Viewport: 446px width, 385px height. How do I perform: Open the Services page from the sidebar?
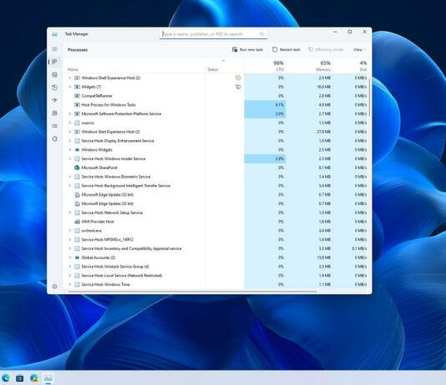click(54, 138)
